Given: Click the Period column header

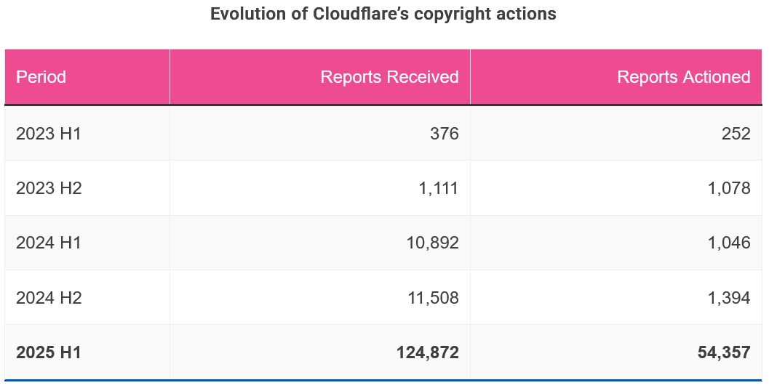Looking at the screenshot, I should (41, 77).
